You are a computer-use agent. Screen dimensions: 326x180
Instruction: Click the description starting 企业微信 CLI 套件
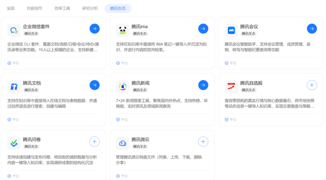(53, 47)
